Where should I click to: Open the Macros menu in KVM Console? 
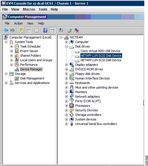pos(29,9)
